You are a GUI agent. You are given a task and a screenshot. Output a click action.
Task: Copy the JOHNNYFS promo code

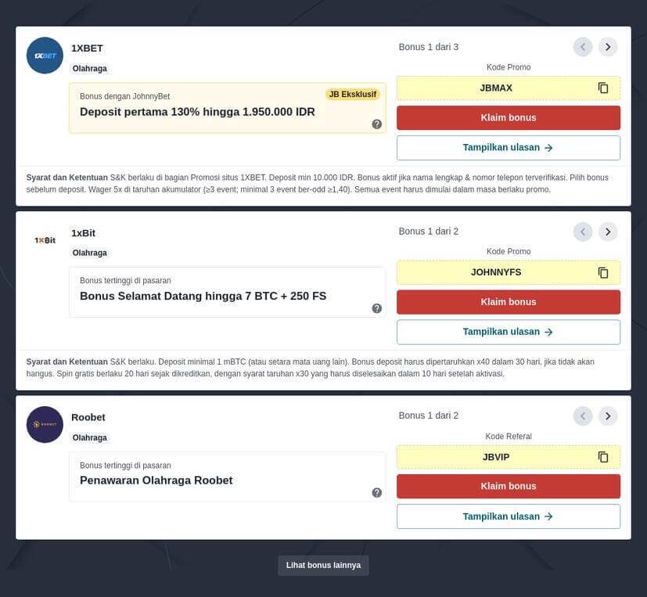click(603, 273)
